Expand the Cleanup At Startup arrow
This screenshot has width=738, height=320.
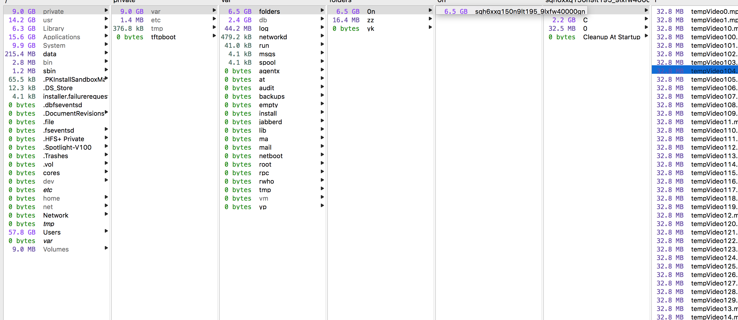pos(646,36)
